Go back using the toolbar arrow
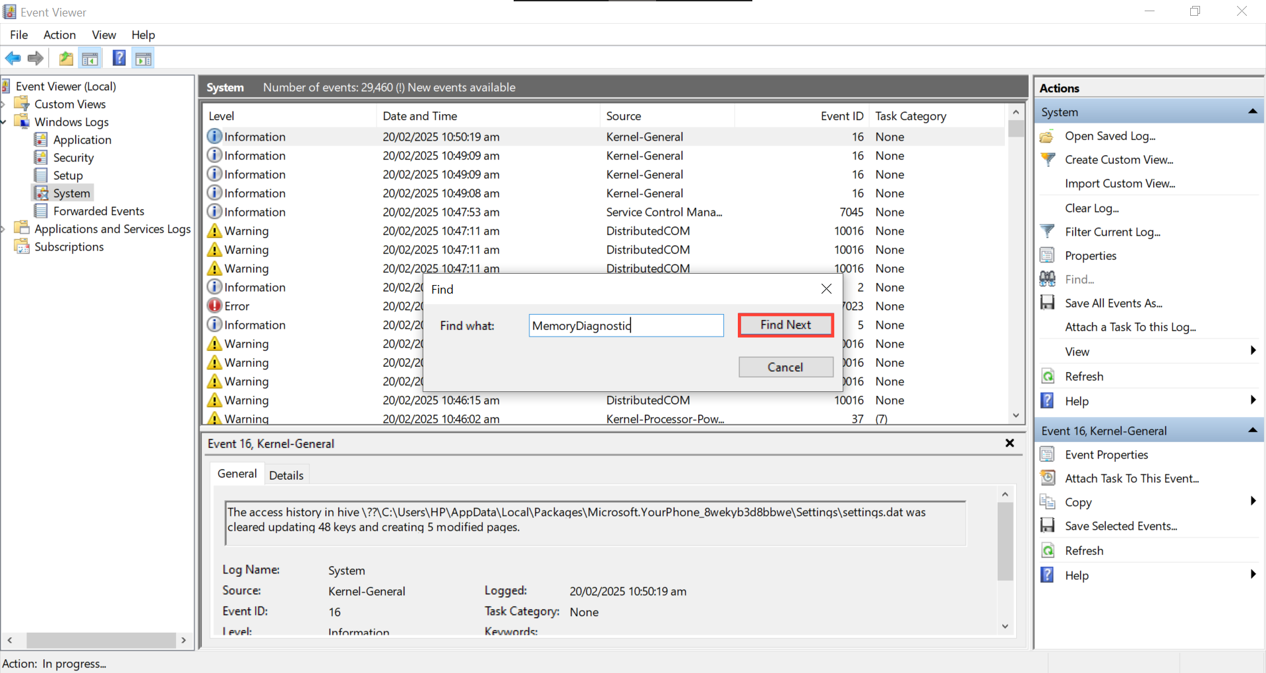Viewport: 1266px width, 673px height. coord(13,59)
